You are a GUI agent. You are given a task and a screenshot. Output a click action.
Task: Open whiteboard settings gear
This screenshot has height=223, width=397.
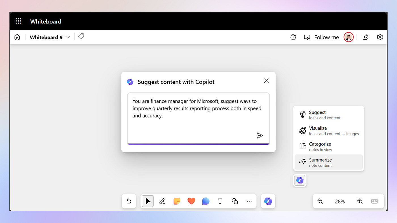pyautogui.click(x=380, y=37)
